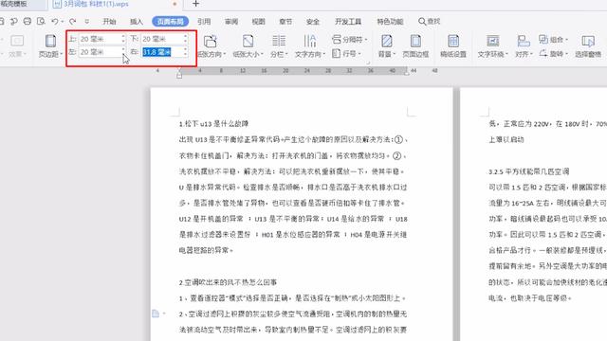Click the 纸张方向 paper orientation icon
607x341 pixels.
tap(210, 41)
